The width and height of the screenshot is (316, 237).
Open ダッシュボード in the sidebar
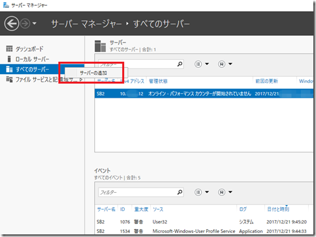[x=29, y=49]
